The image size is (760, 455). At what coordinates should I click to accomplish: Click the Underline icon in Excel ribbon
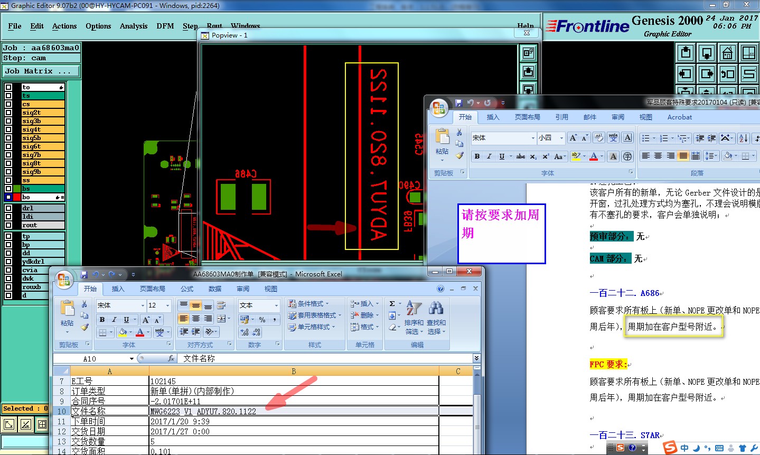tap(127, 319)
